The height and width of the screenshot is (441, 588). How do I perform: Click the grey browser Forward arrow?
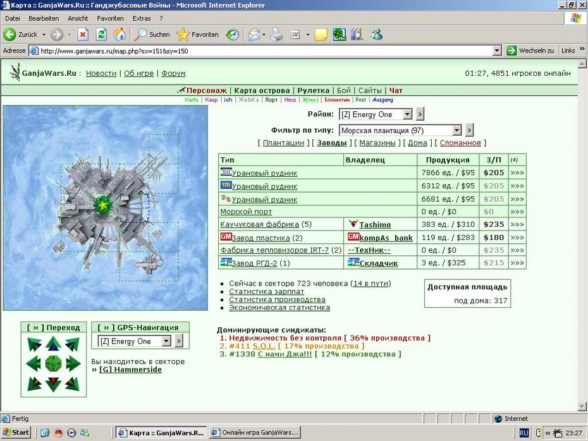point(57,35)
